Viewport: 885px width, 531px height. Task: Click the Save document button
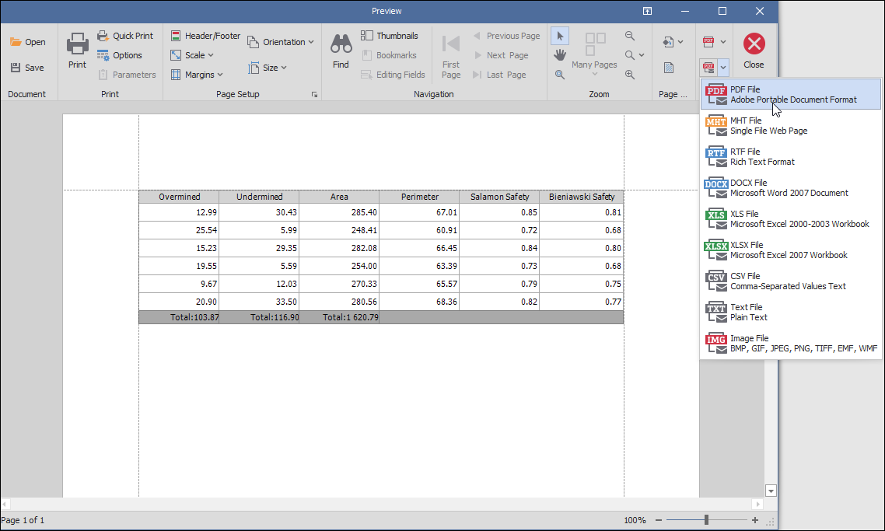point(27,68)
